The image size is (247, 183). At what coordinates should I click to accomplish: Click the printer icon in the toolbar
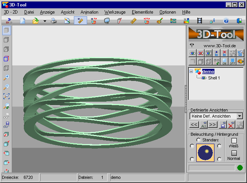[x=54, y=21]
